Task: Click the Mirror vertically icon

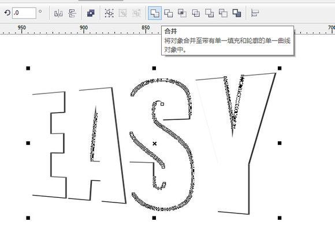Action: click(72, 13)
